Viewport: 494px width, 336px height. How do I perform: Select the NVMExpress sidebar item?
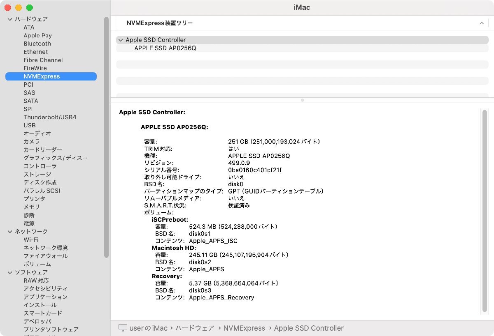tap(51, 76)
